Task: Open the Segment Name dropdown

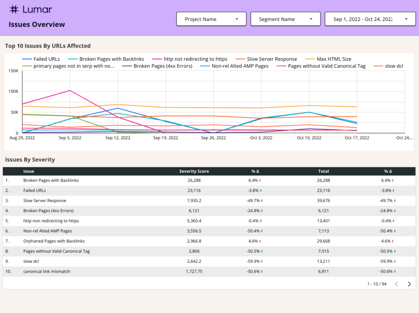Action: point(285,19)
